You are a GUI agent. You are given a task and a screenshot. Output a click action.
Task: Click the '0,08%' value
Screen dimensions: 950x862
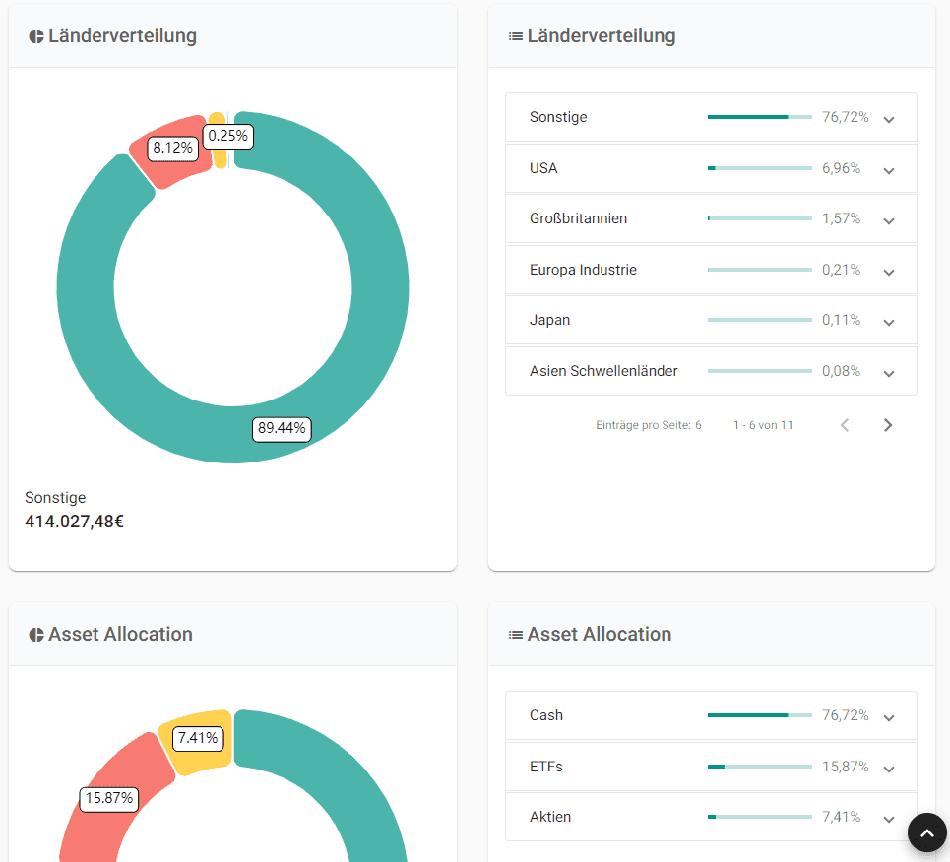click(x=841, y=371)
